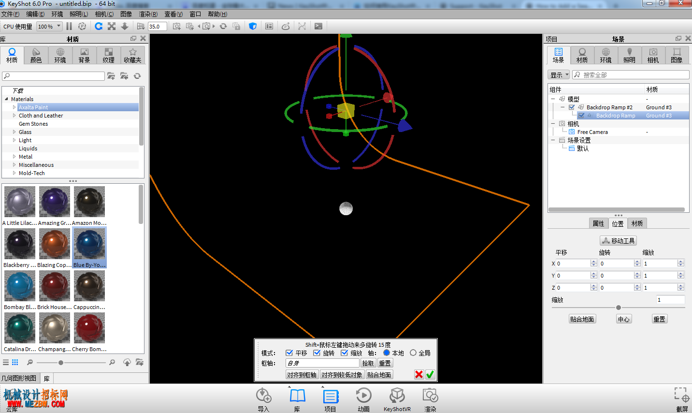The image size is (692, 413).
Task: Open the 渲染 Render tool
Action: [x=430, y=399]
